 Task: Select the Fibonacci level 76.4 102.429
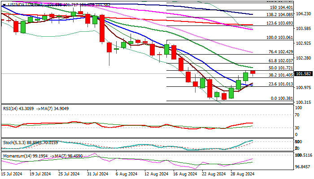pyautogui.click(x=281, y=52)
